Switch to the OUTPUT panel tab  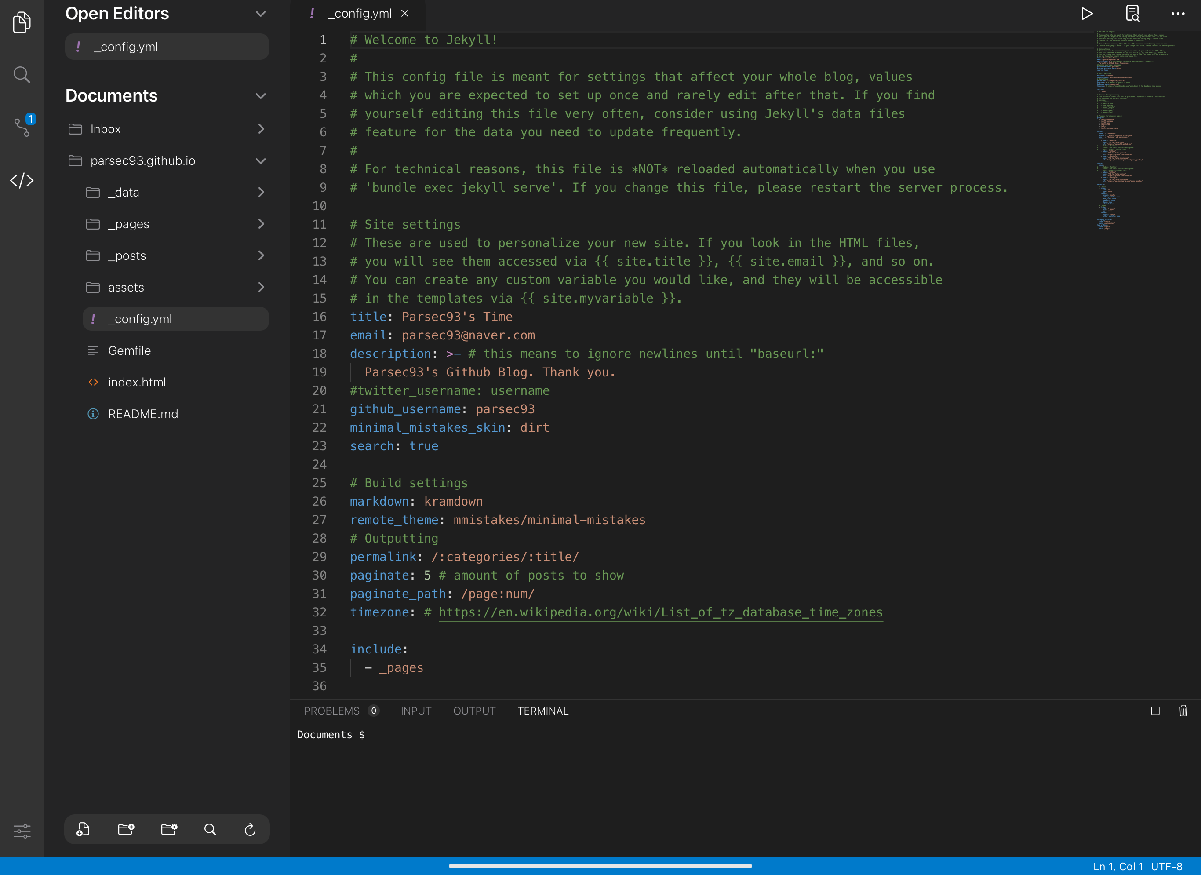[x=474, y=711]
